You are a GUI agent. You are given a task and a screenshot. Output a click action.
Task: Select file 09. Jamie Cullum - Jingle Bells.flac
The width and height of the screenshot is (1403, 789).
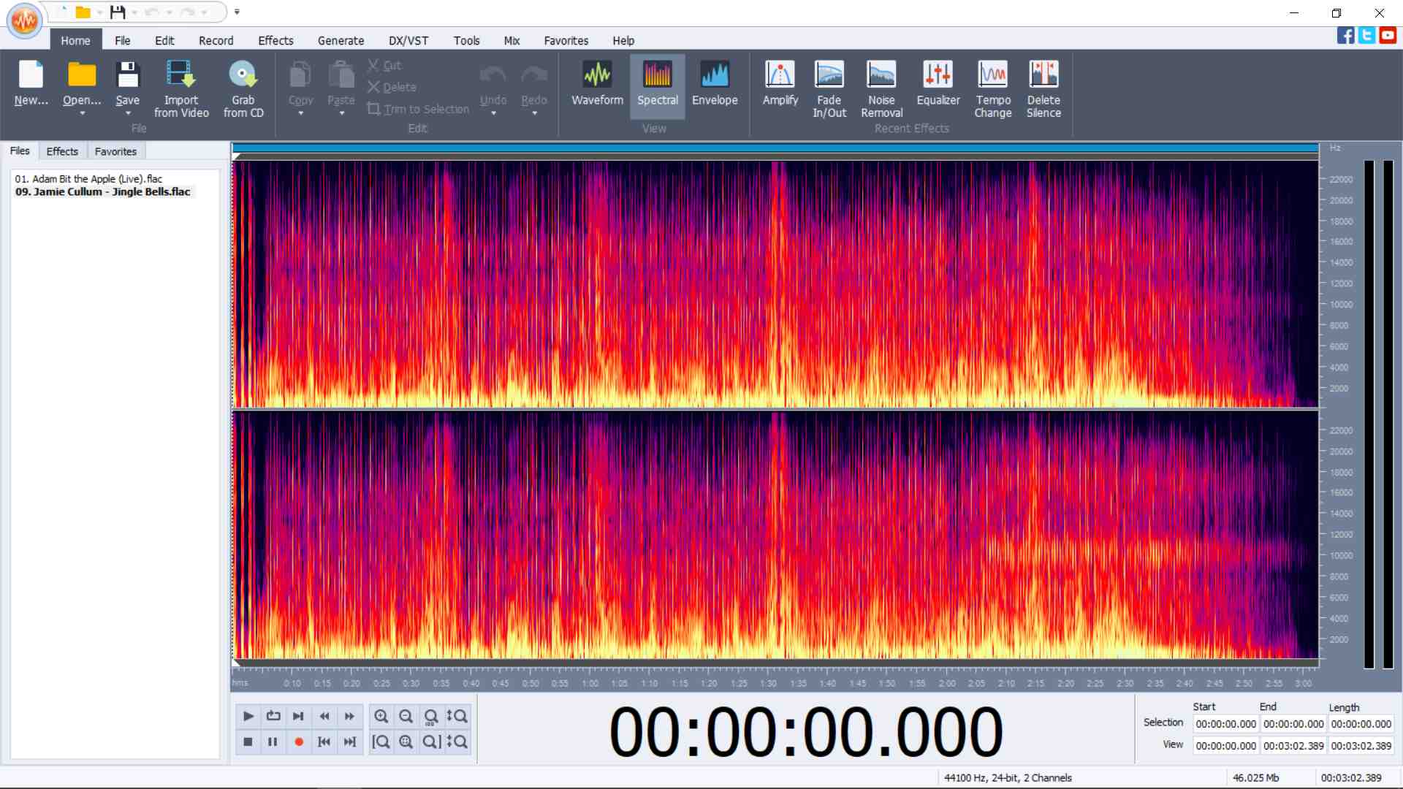102,191
